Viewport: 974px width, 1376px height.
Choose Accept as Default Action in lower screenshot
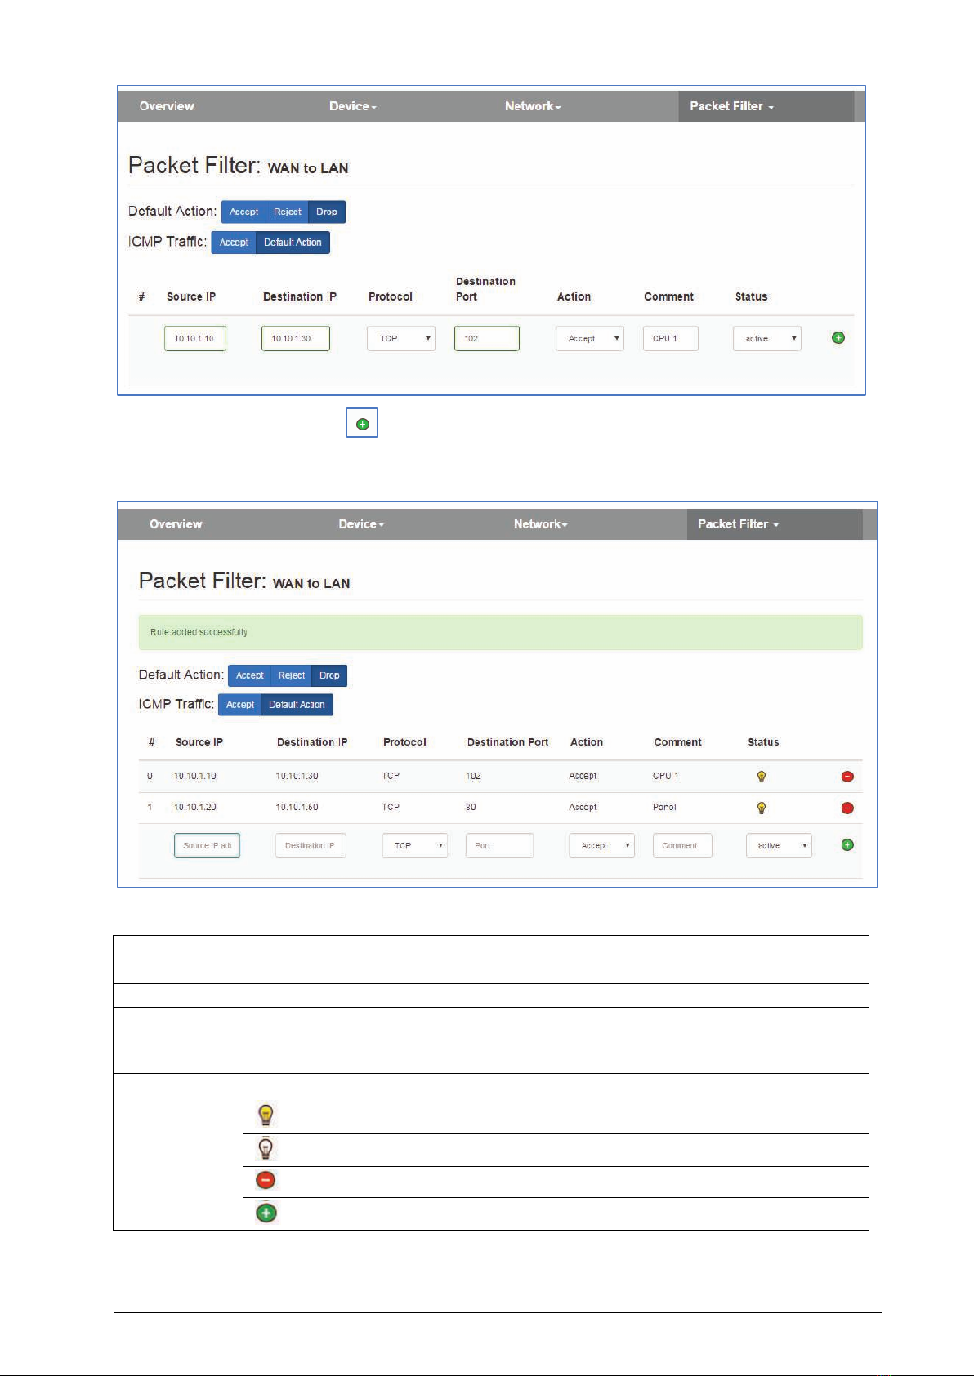250,675
